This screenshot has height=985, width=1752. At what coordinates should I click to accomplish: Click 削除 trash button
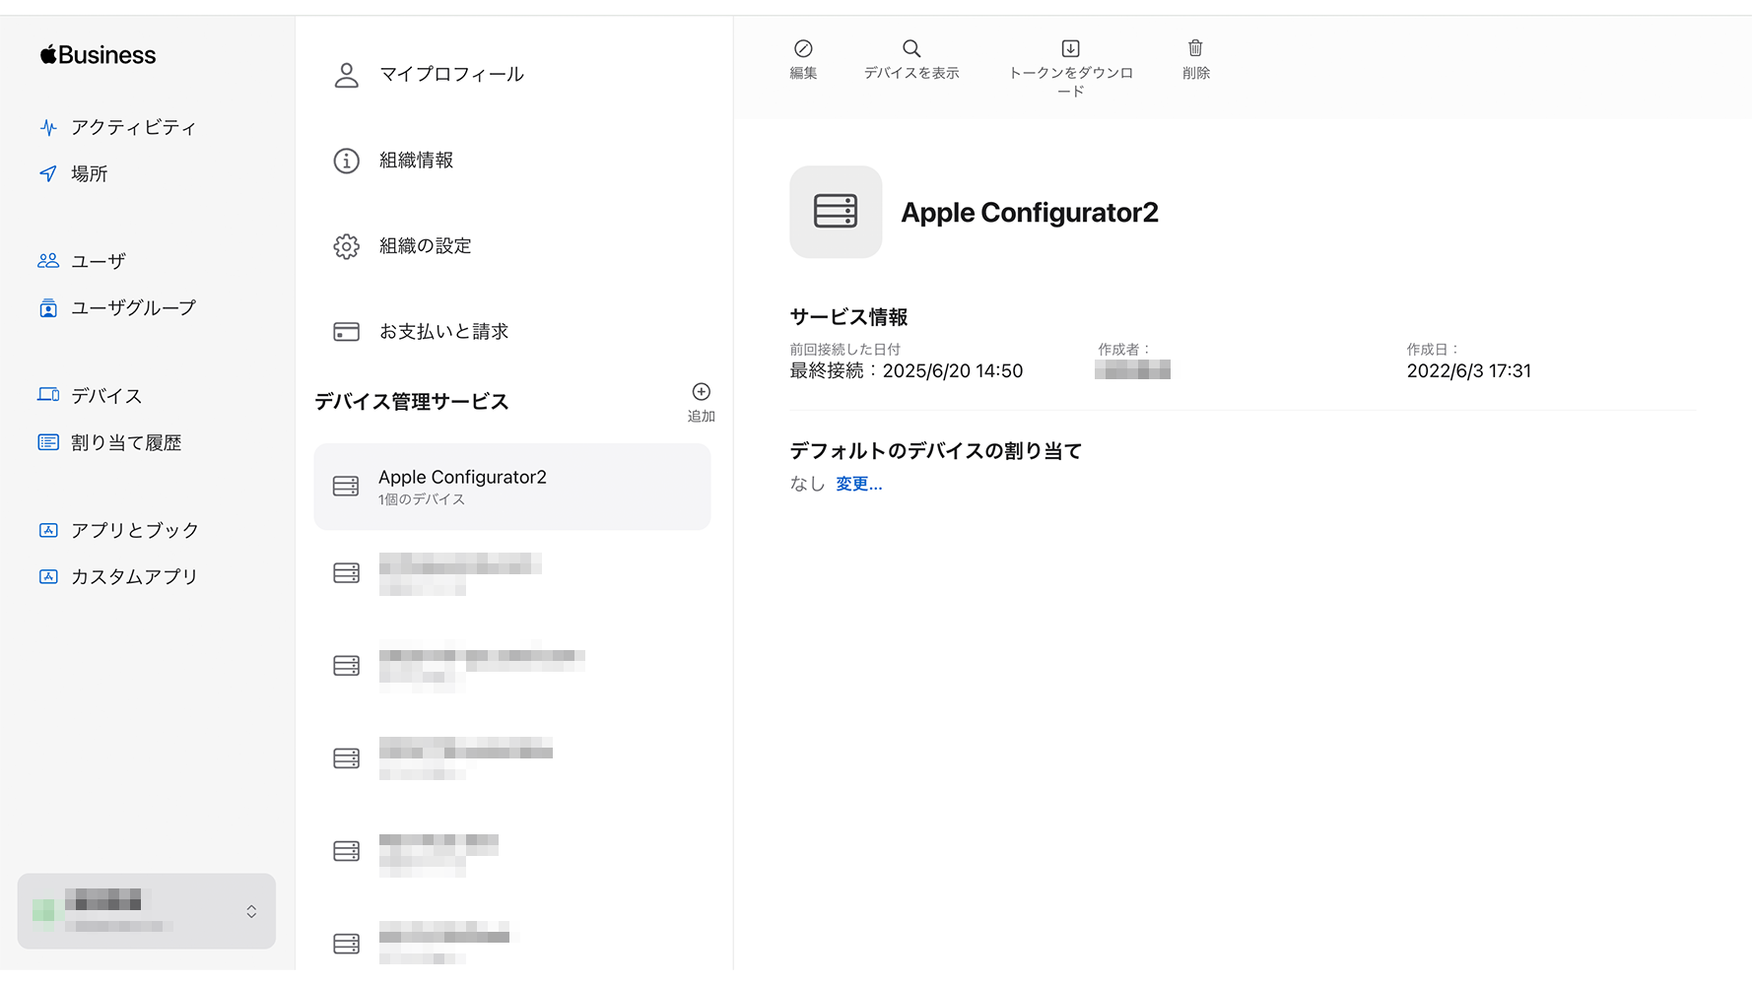pos(1195,59)
